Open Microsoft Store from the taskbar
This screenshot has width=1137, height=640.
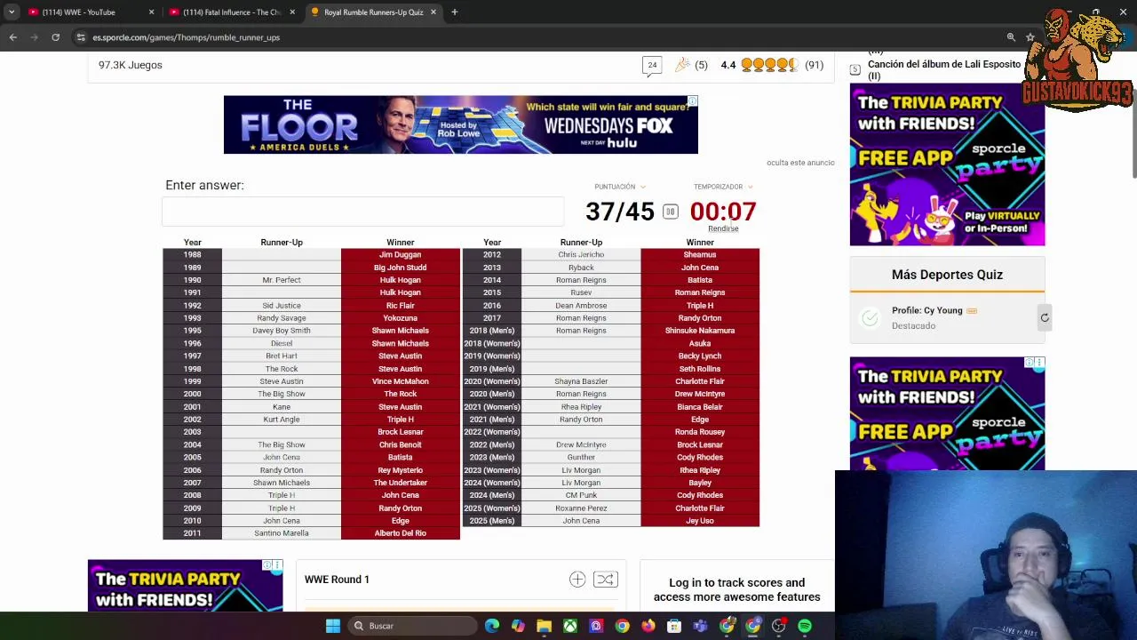click(x=674, y=626)
